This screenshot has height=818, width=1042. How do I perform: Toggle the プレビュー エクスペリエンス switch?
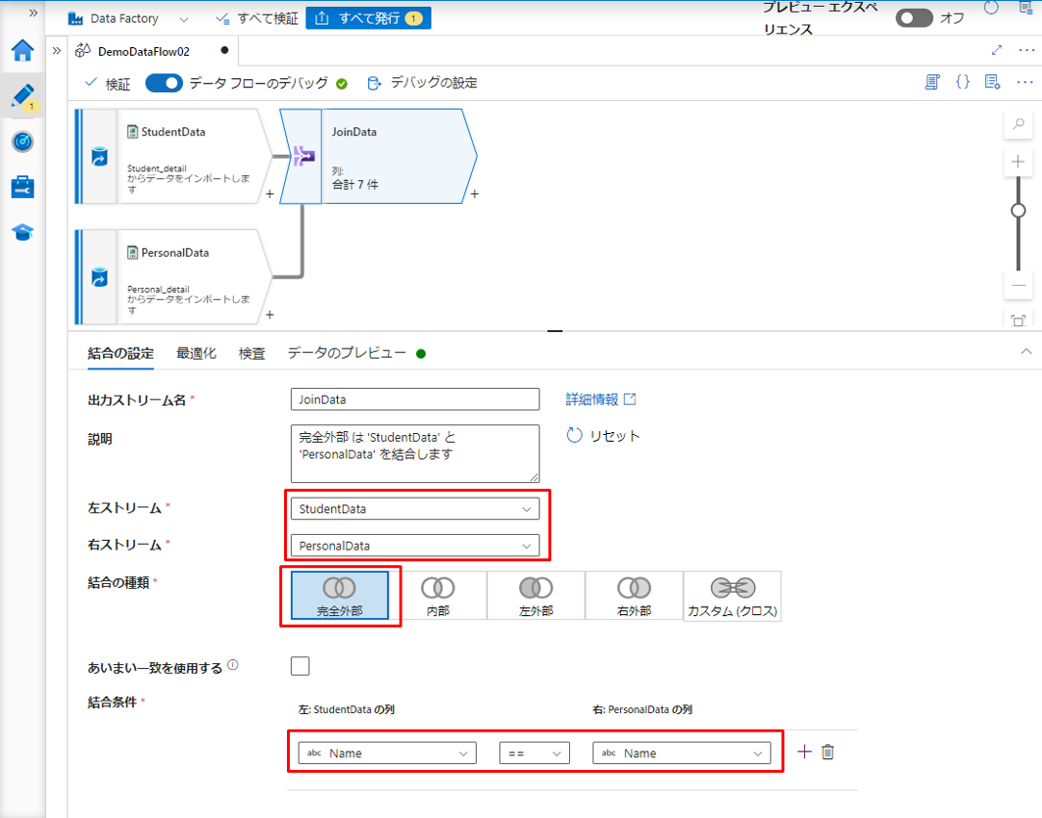click(914, 18)
